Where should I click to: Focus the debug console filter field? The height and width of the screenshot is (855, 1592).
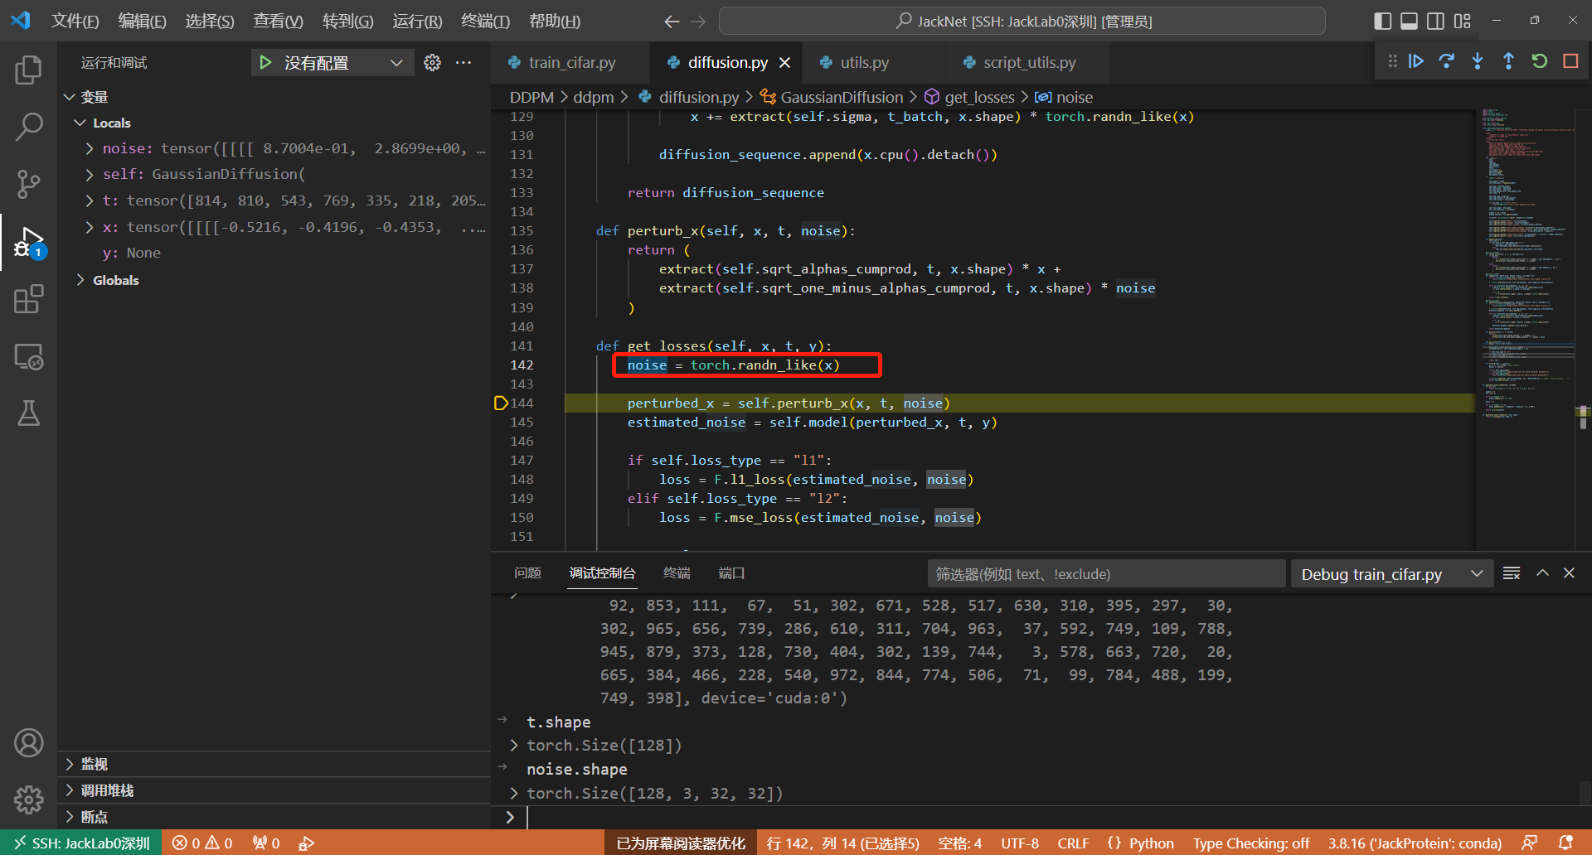[x=1106, y=574]
